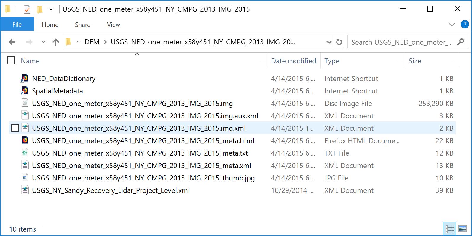Open the File menu tab
The image size is (472, 236).
click(x=17, y=25)
